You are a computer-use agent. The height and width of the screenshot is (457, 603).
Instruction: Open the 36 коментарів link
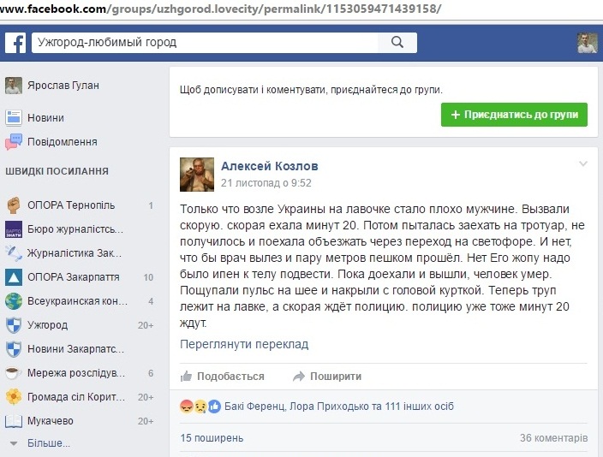(554, 438)
